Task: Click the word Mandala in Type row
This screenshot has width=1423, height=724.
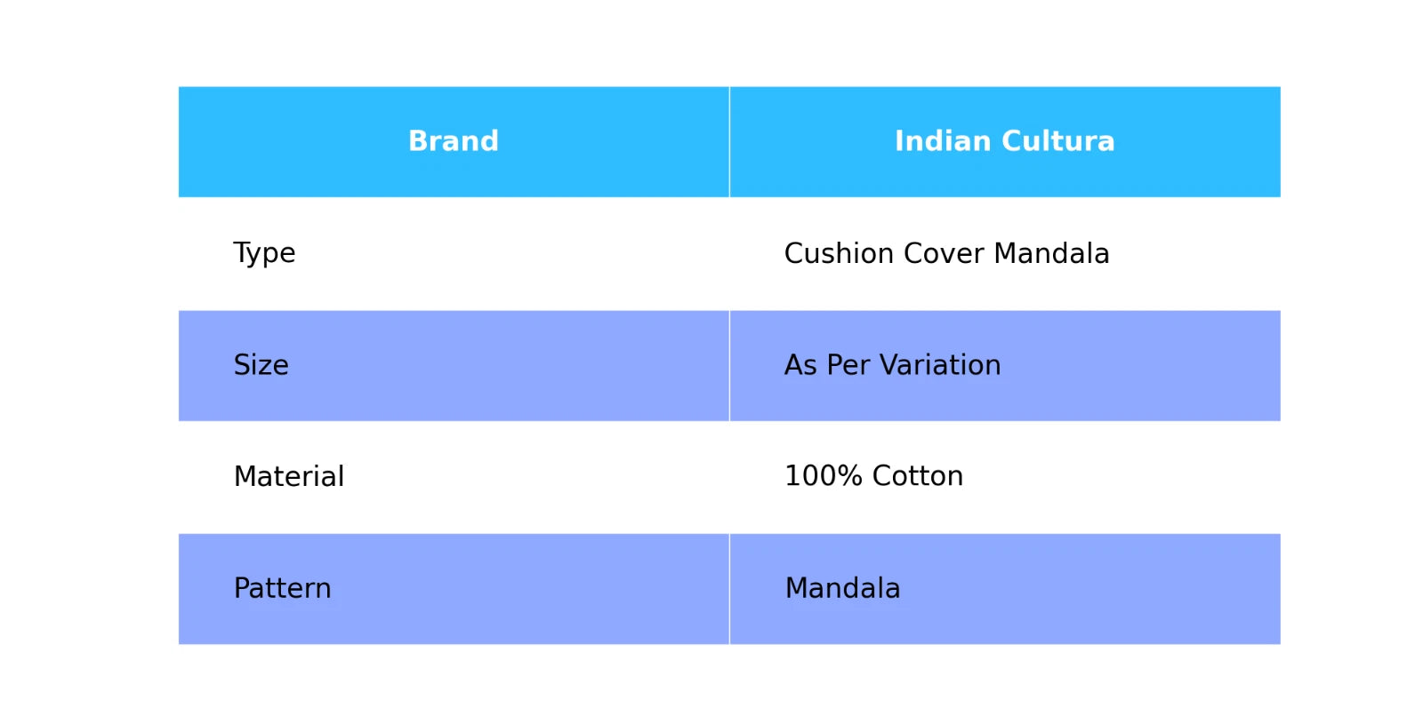Action: tap(1051, 253)
